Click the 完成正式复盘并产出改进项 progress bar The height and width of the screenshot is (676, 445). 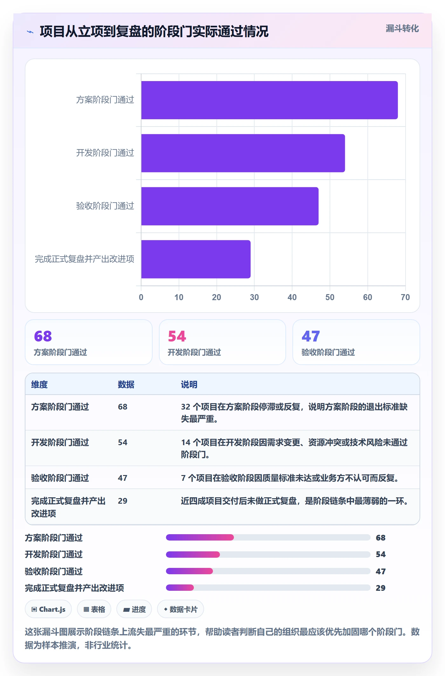268,588
